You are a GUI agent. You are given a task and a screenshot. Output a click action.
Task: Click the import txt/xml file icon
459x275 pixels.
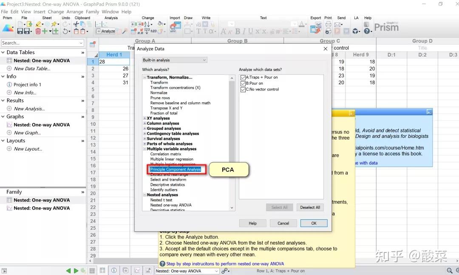coord(175,26)
